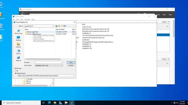
Task: Open Server Manager Help menu
Action: pyautogui.click(x=170, y=15)
